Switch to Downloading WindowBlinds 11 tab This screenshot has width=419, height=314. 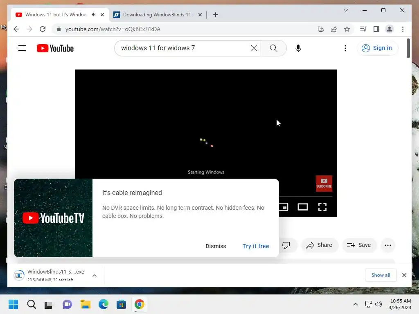[x=156, y=15]
